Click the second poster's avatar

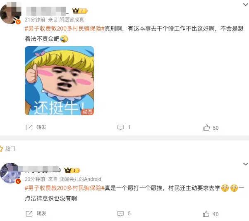click(x=10, y=173)
